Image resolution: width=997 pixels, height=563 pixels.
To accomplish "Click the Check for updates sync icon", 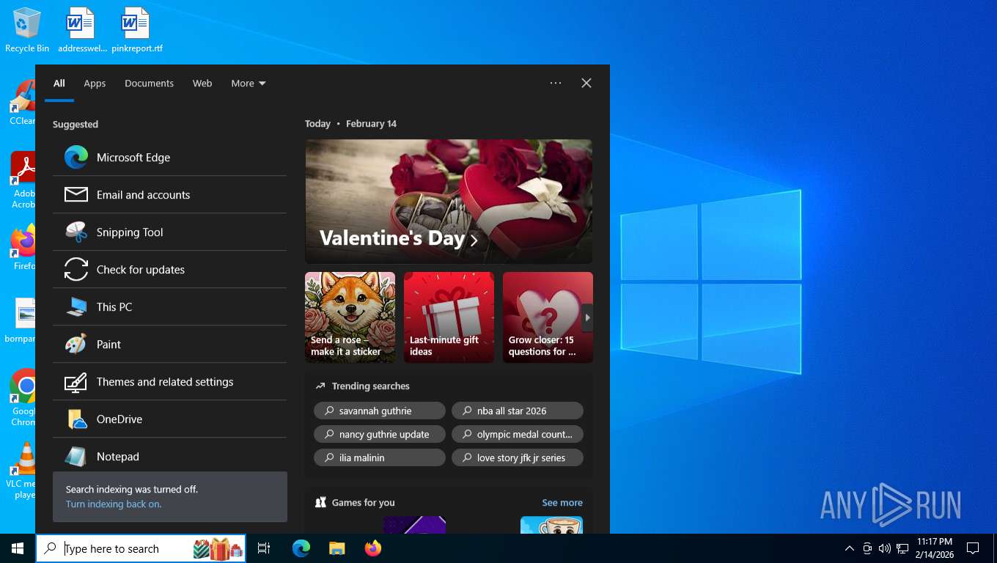I will click(x=76, y=270).
